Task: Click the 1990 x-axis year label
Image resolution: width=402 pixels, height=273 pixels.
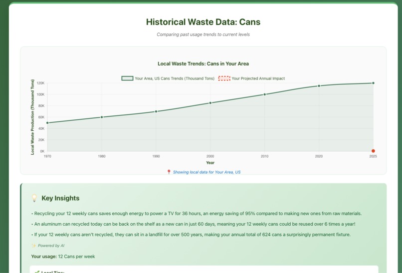Action: pos(156,156)
